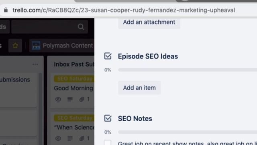
Task: Open the Polymash Content board icon
Action: [36, 46]
